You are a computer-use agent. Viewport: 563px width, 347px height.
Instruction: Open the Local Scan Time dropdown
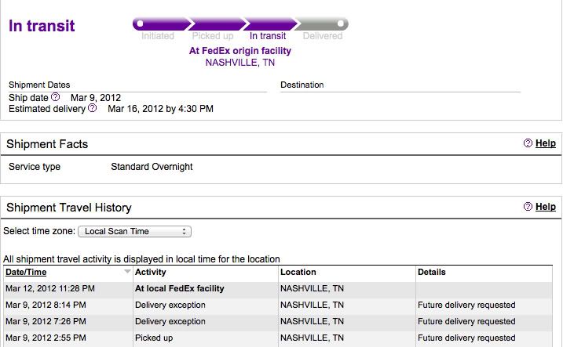(134, 231)
